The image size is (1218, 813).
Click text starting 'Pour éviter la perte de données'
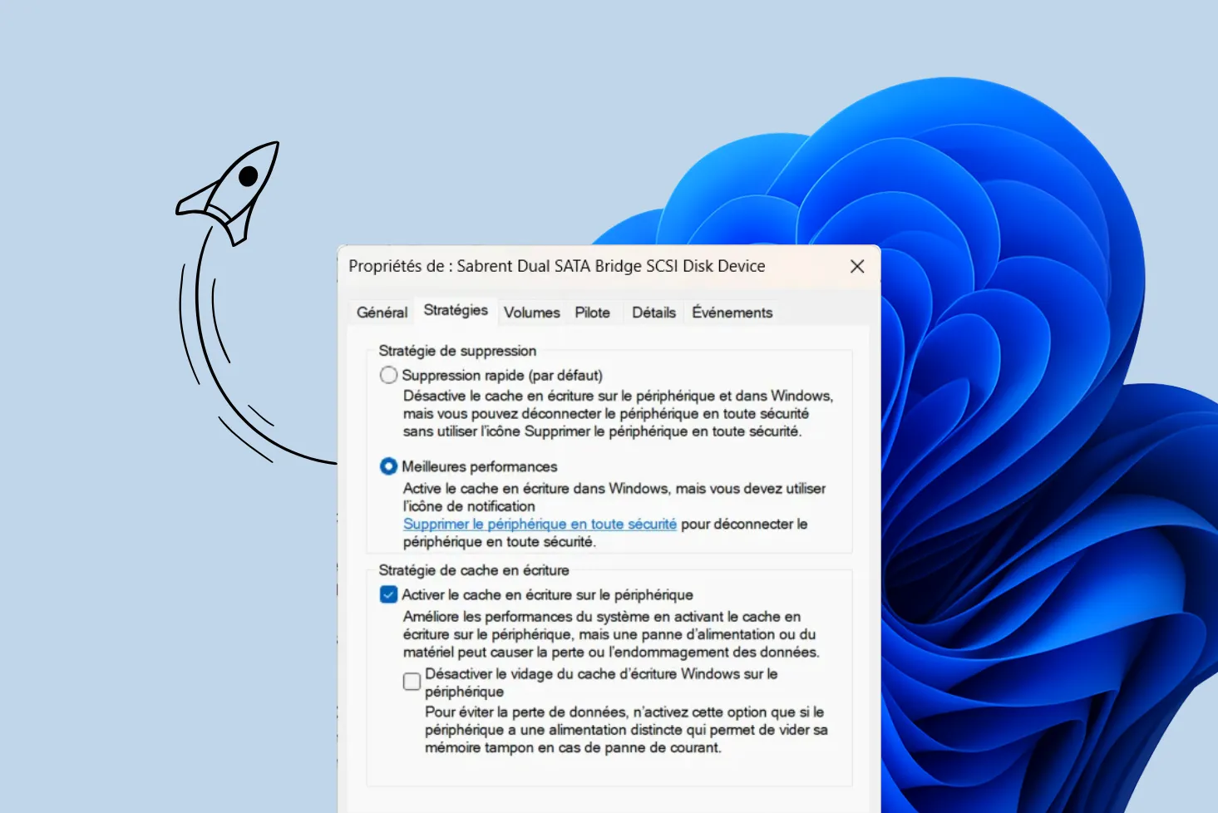click(626, 730)
